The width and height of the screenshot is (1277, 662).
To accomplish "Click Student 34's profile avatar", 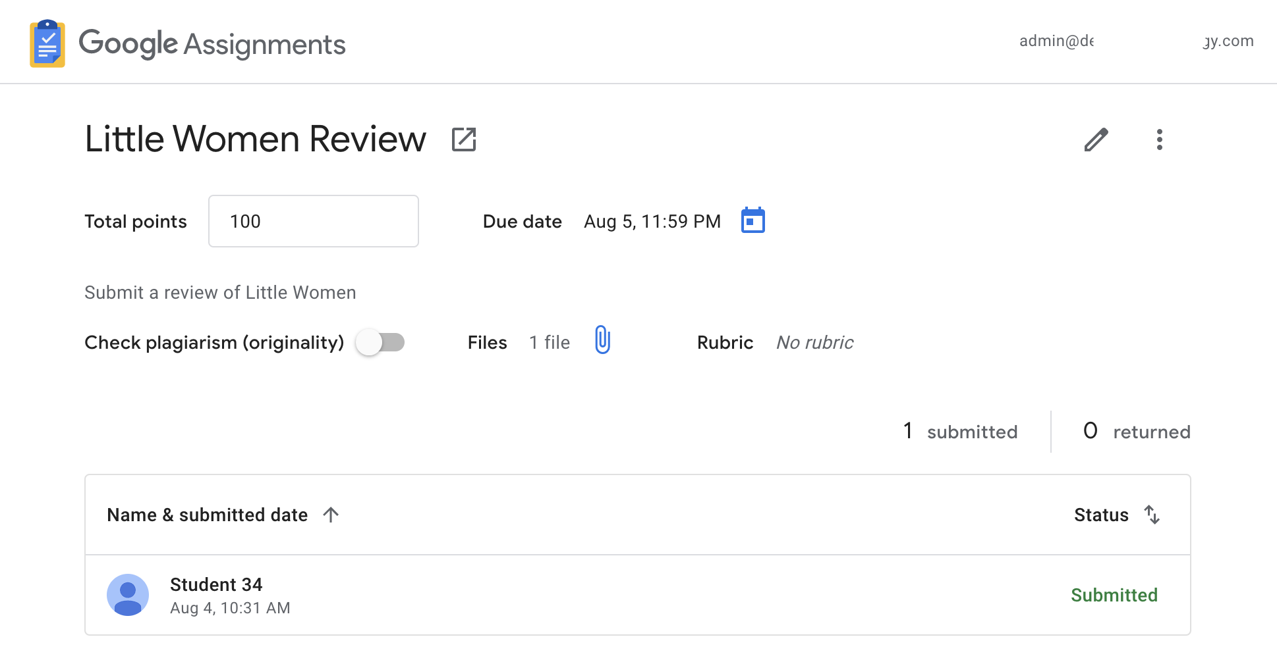I will tap(128, 594).
